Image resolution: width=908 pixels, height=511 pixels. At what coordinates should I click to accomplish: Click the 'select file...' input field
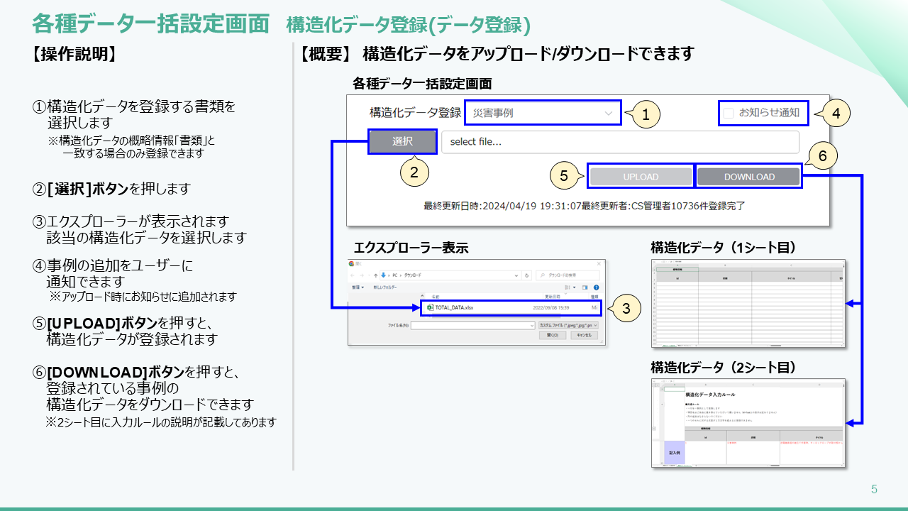pyautogui.click(x=619, y=142)
